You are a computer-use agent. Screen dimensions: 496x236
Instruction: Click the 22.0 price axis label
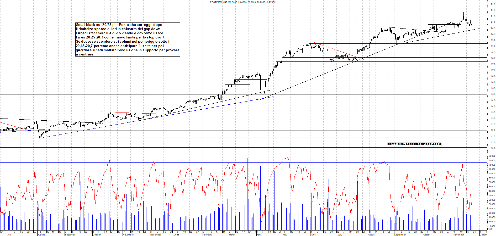(x=493, y=10)
